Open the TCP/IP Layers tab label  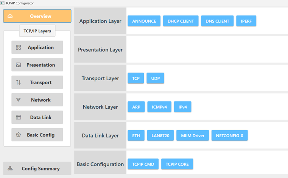(37, 31)
